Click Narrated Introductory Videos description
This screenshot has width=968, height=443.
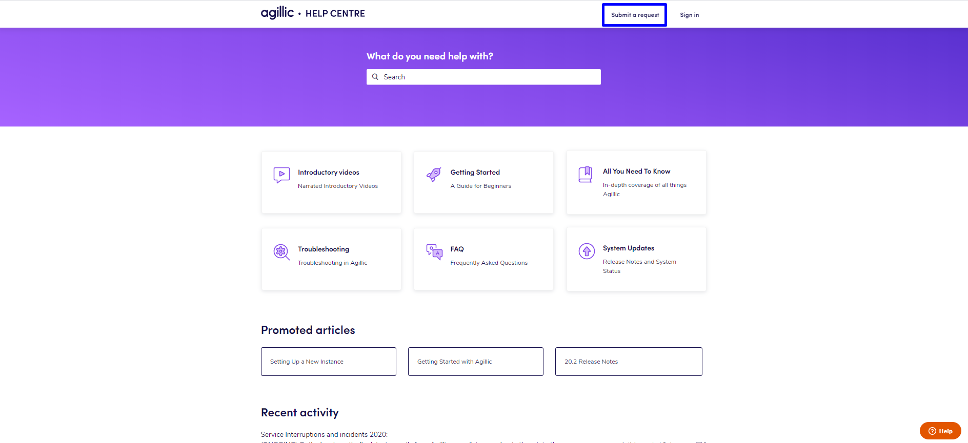pos(338,186)
